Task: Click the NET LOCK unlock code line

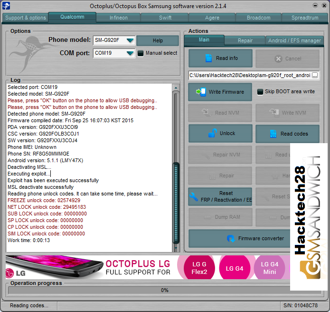Action: pos(47,207)
